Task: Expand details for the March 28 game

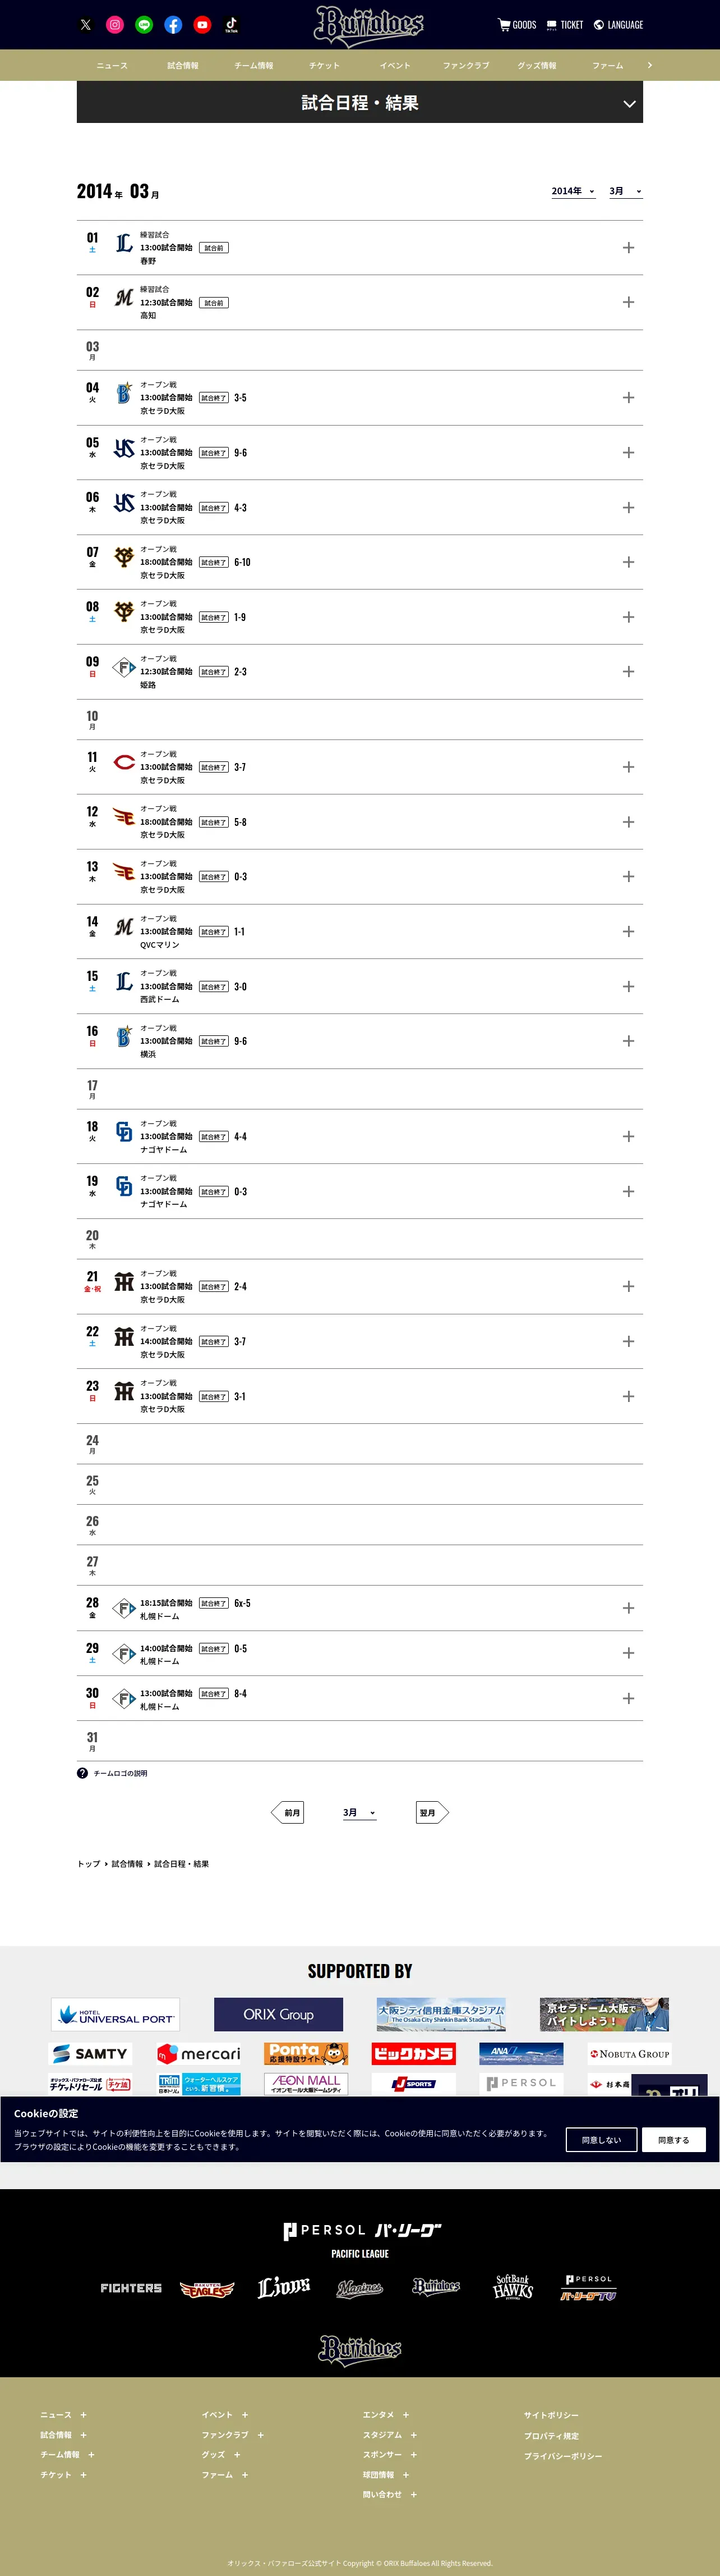Action: (x=628, y=1608)
